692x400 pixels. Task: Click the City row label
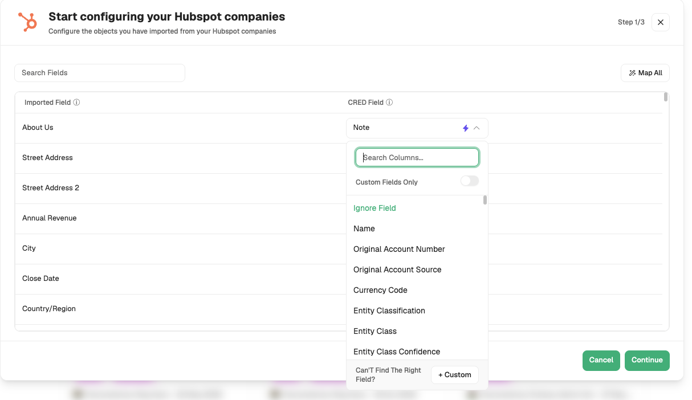click(29, 248)
